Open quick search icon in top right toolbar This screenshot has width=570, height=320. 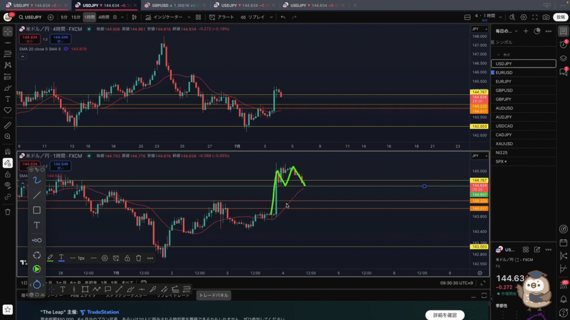point(512,17)
